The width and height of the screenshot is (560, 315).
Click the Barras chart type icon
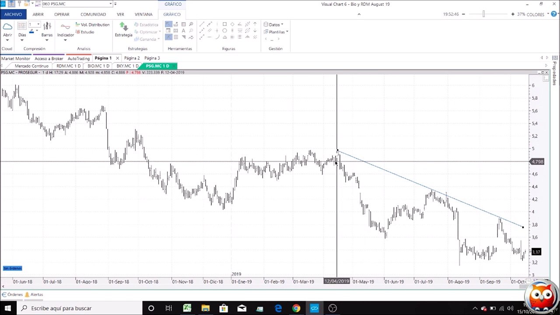click(x=47, y=26)
